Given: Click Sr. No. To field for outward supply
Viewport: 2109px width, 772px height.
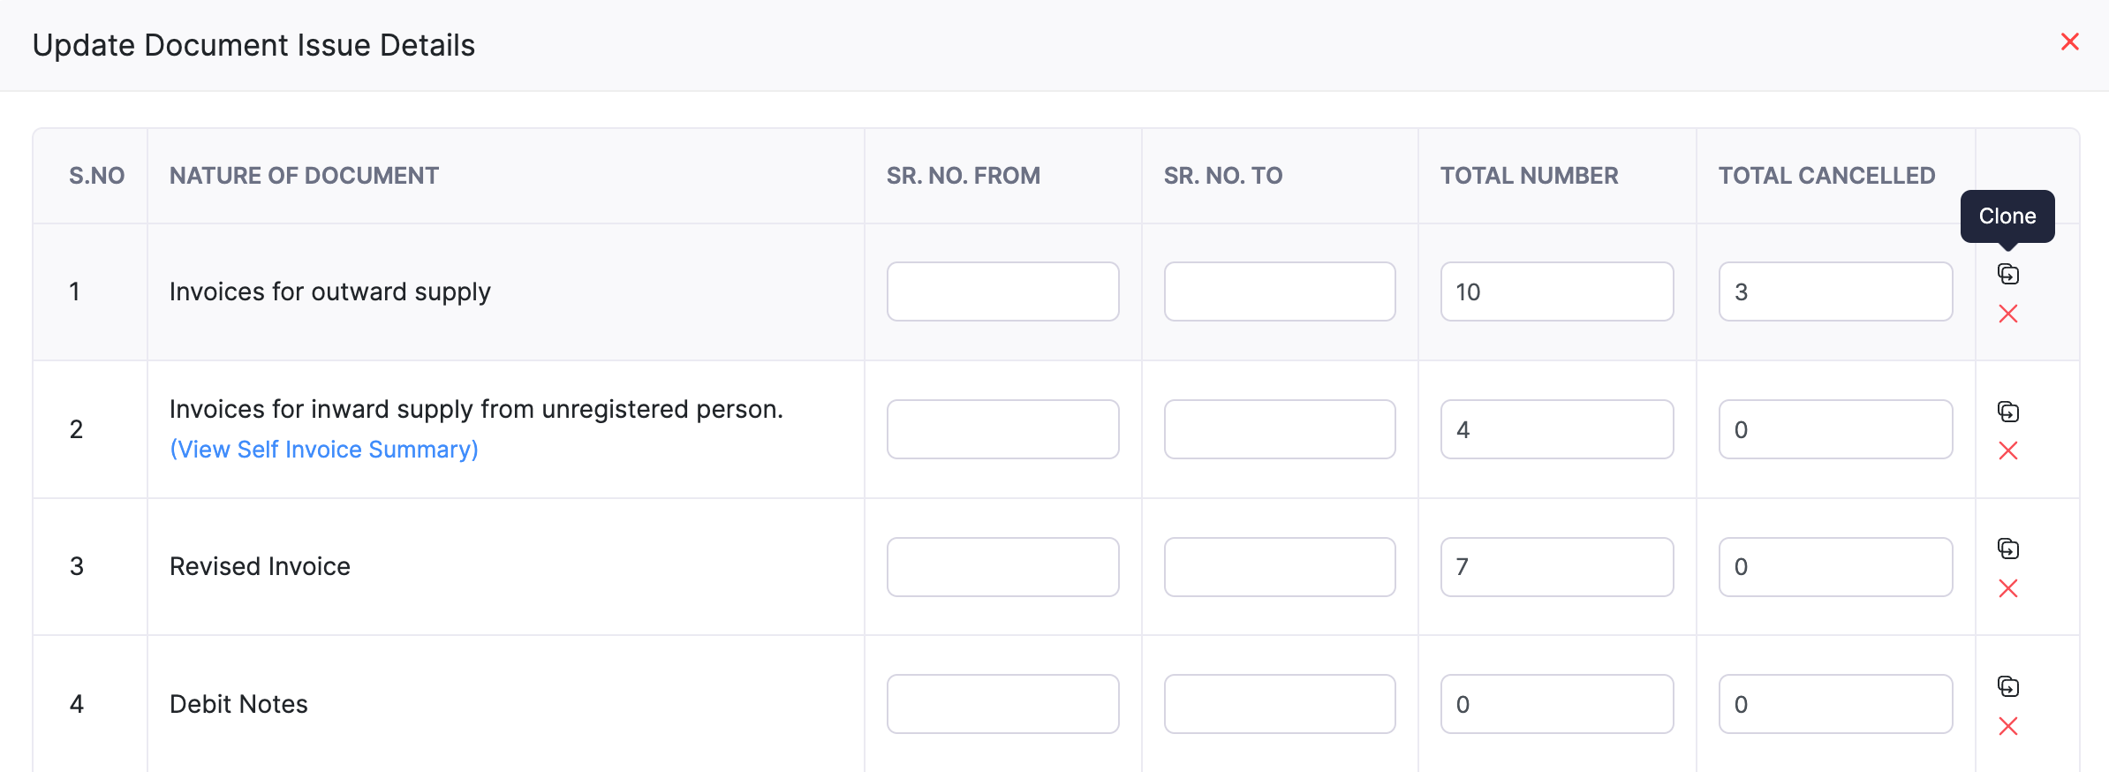Looking at the screenshot, I should click(1280, 291).
